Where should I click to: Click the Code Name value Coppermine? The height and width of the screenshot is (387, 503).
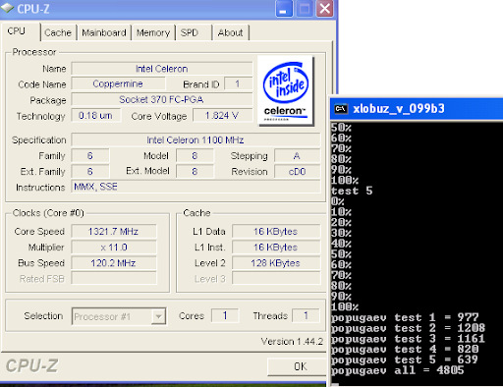[118, 83]
